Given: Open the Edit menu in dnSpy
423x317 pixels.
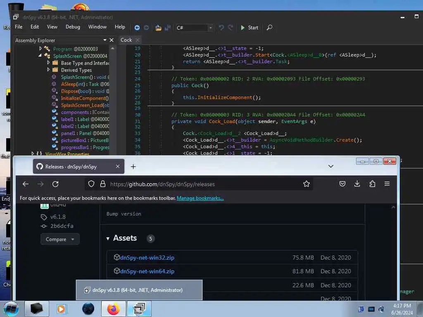Looking at the screenshot, I should (35, 27).
